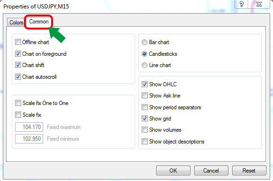Open the Common tab

click(x=38, y=22)
